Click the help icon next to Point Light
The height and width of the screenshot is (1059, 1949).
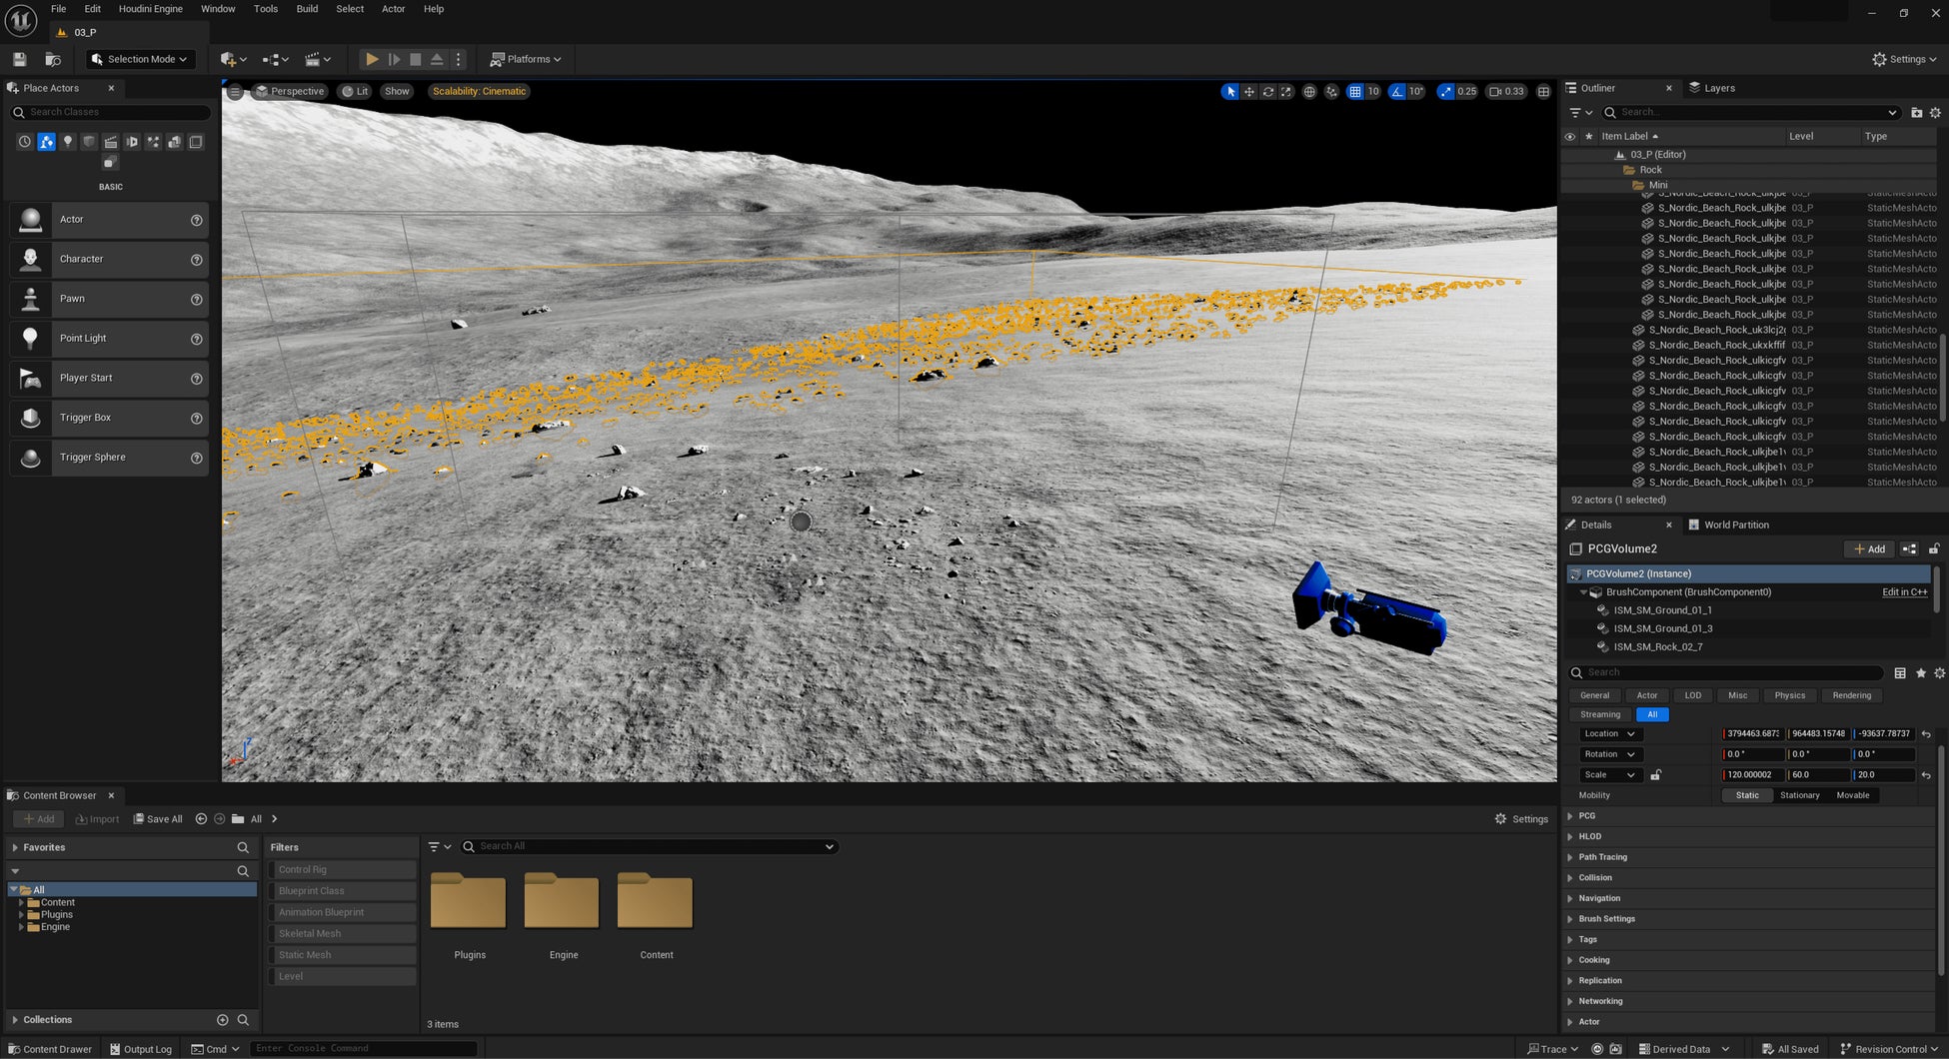(x=197, y=339)
